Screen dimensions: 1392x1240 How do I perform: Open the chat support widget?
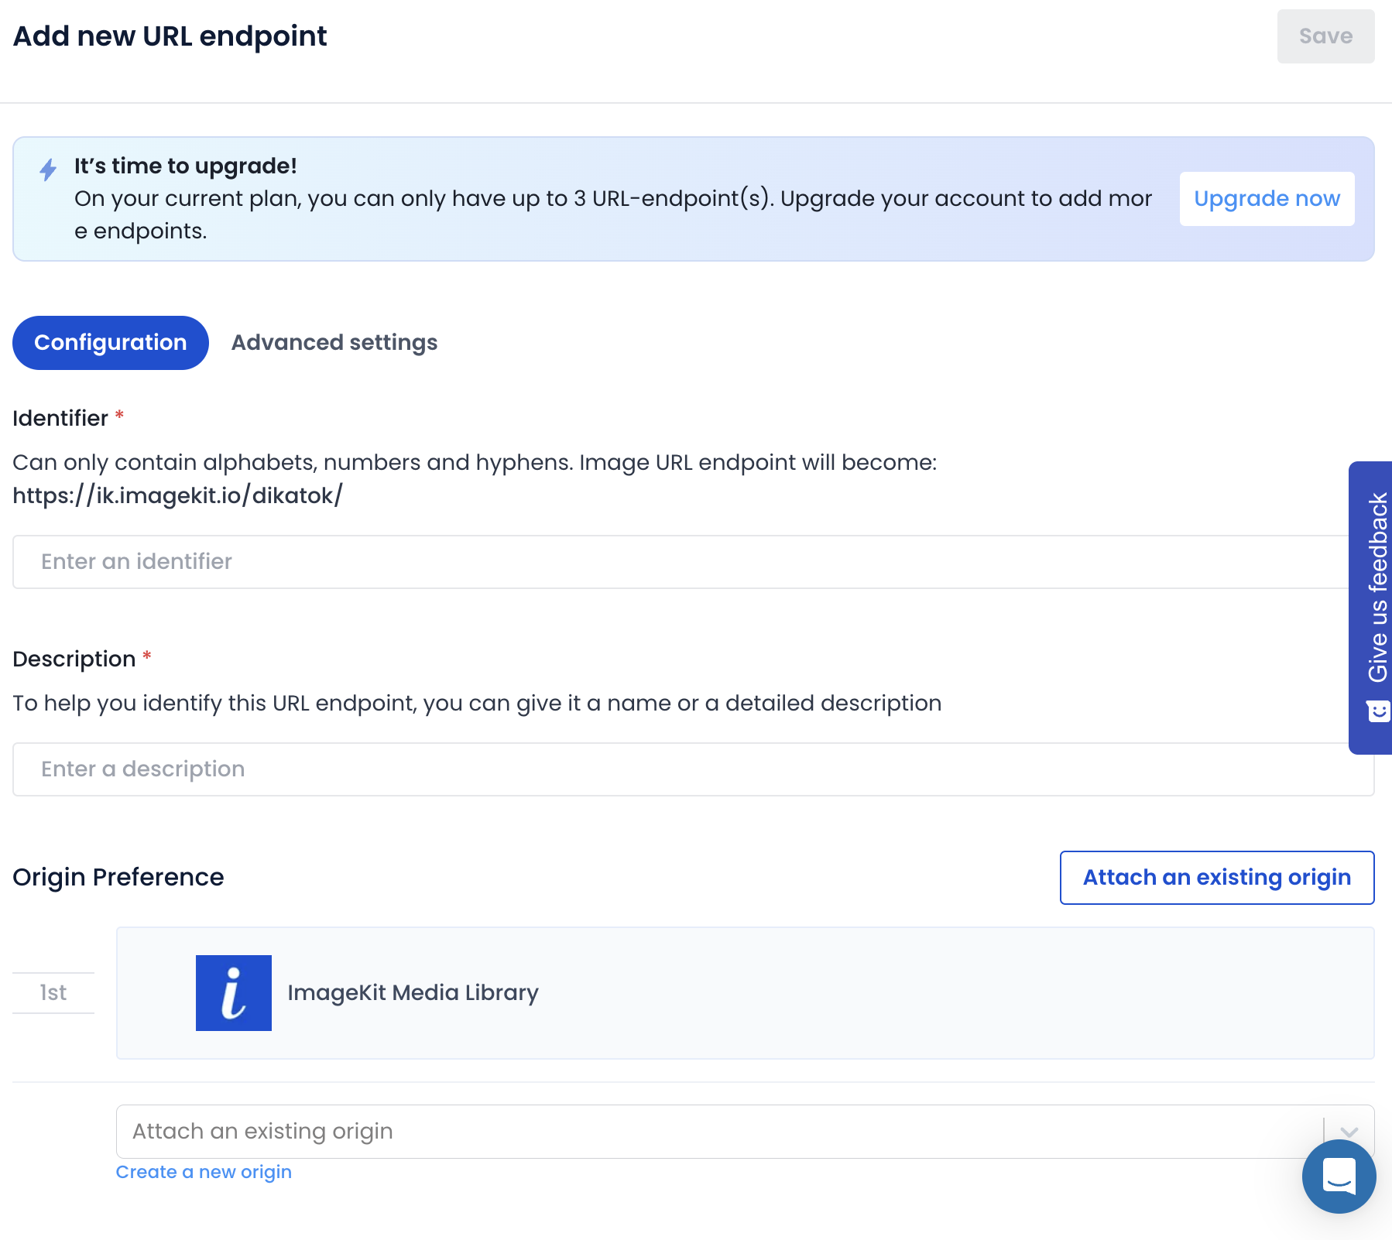(x=1339, y=1177)
